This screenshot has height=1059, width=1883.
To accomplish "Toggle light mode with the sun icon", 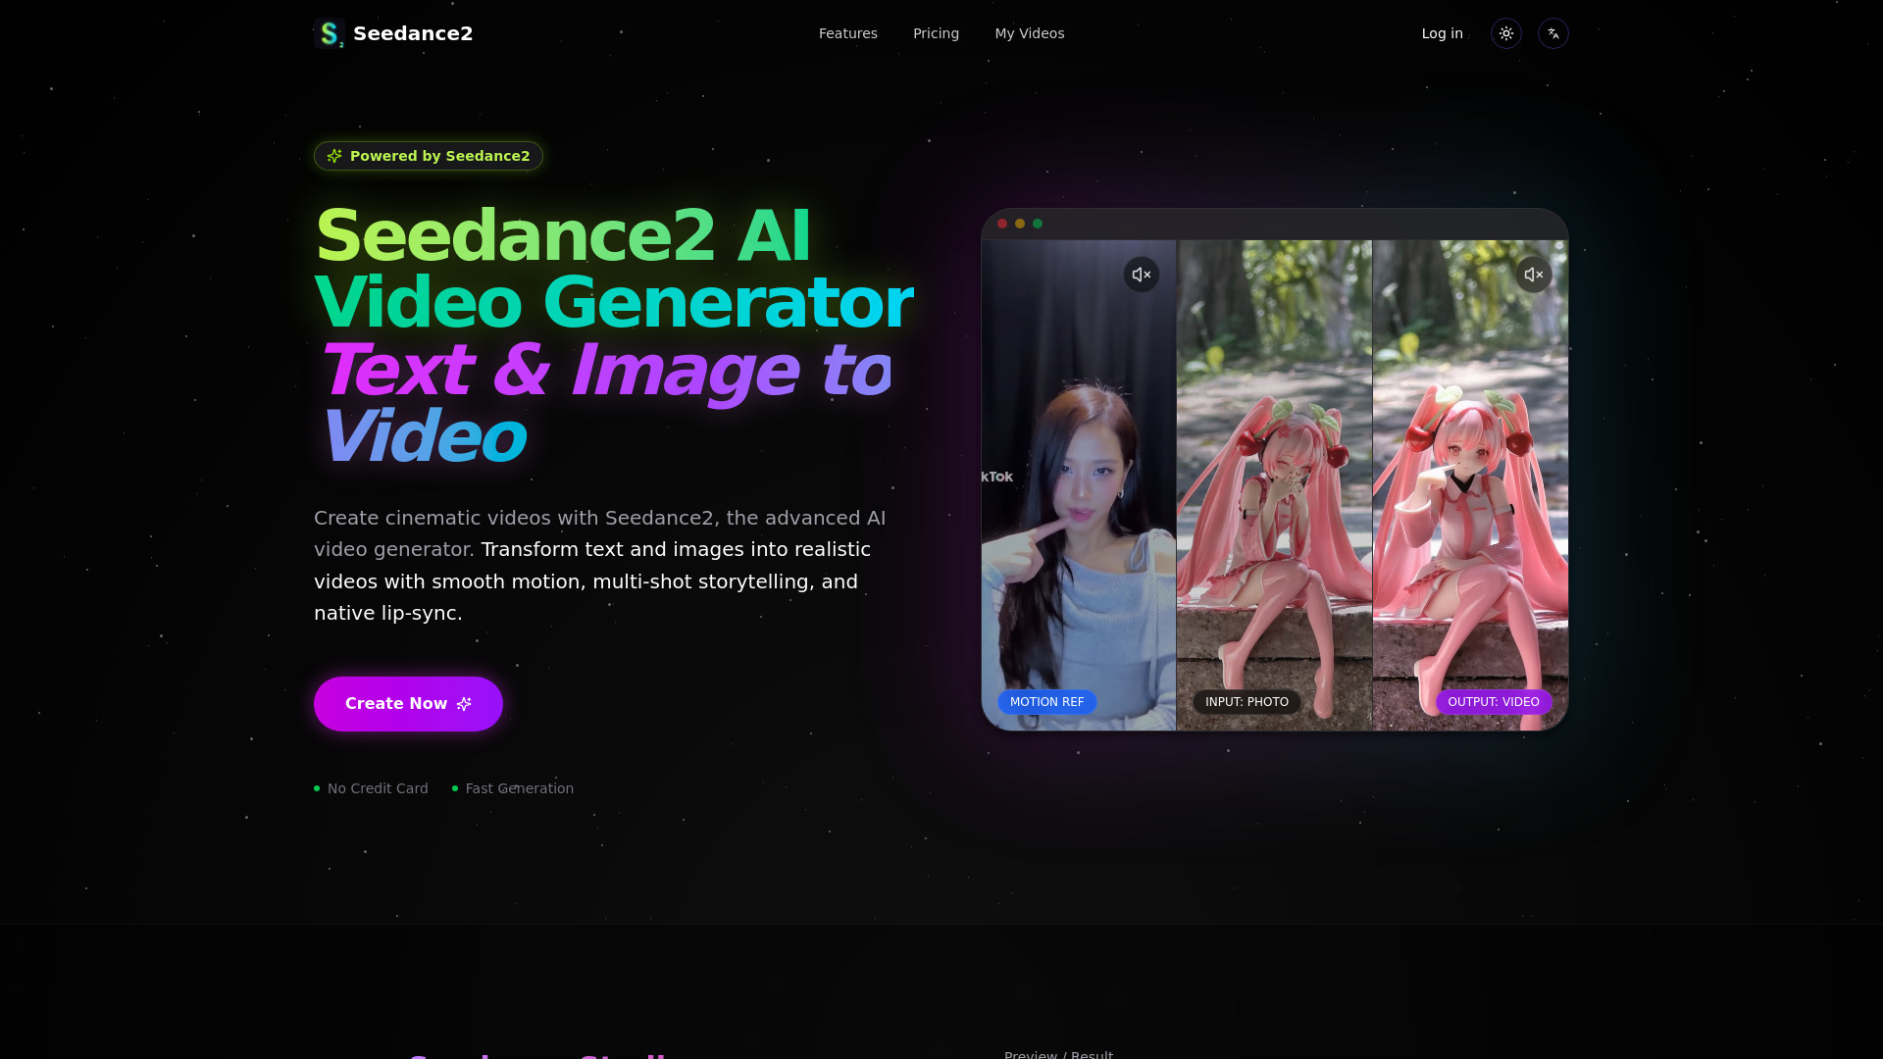I will point(1505,32).
